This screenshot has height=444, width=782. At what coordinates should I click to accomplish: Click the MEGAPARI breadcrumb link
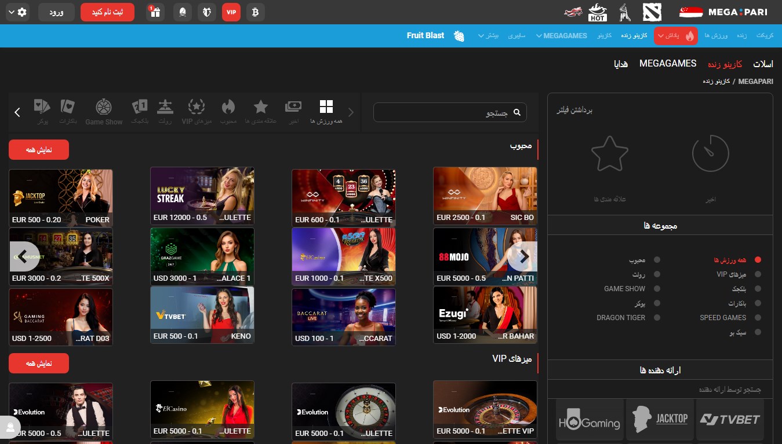point(756,82)
